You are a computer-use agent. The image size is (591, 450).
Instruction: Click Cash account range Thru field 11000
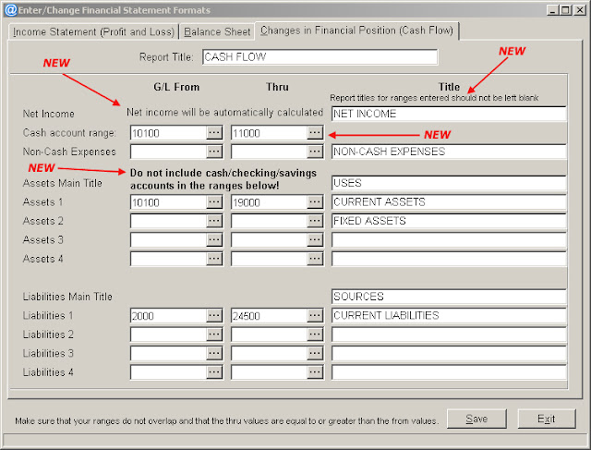tap(269, 133)
